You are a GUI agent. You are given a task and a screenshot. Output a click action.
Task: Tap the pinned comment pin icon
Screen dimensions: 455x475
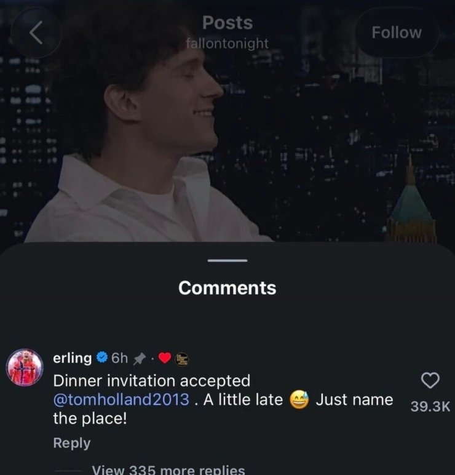[139, 359]
